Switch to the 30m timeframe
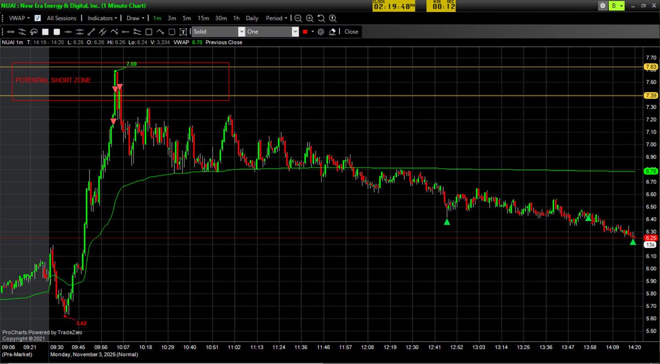The width and height of the screenshot is (660, 364). (221, 18)
